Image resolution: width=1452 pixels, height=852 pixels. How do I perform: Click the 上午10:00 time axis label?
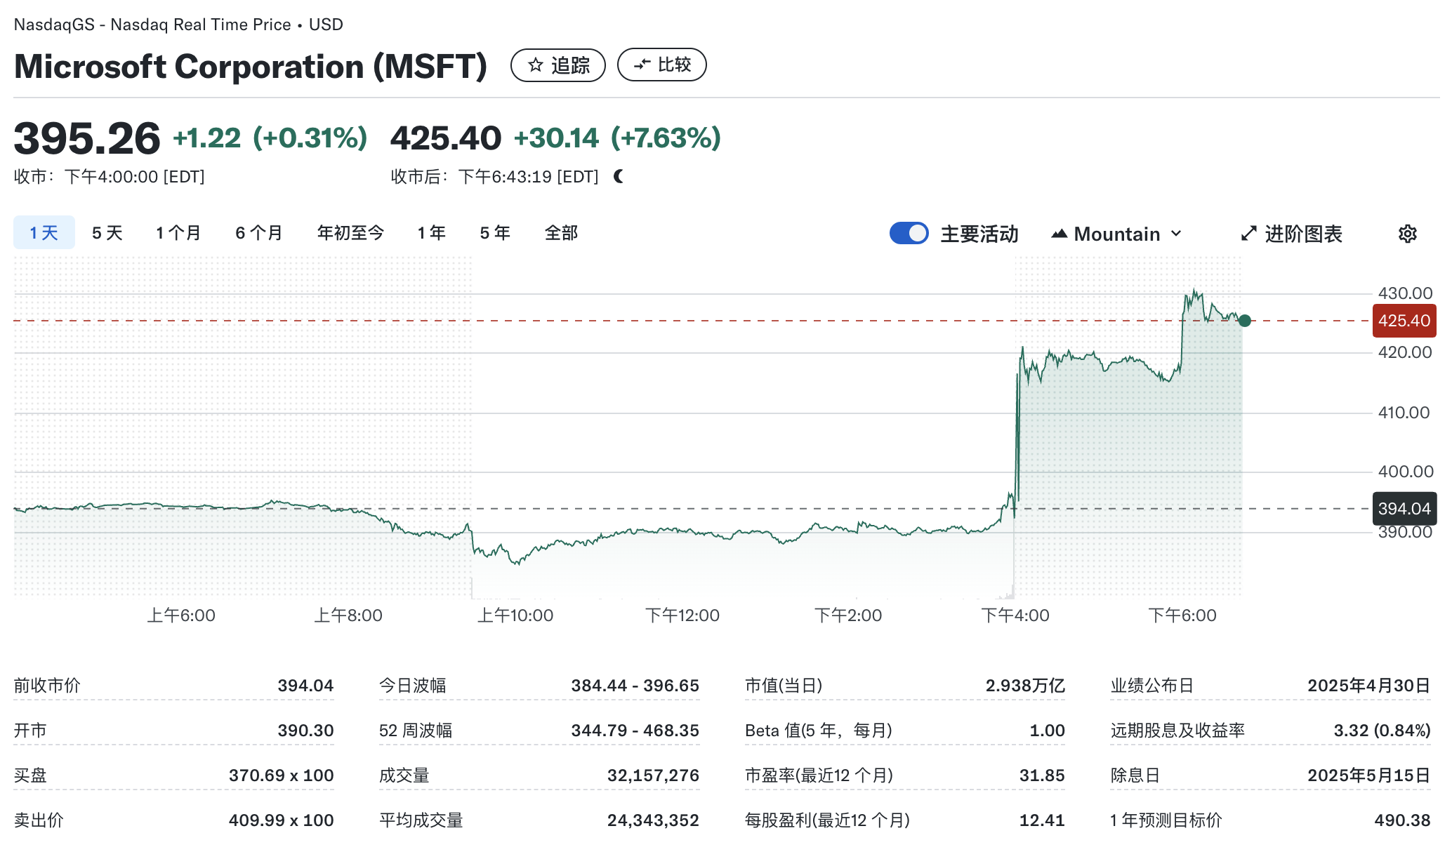pos(515,615)
